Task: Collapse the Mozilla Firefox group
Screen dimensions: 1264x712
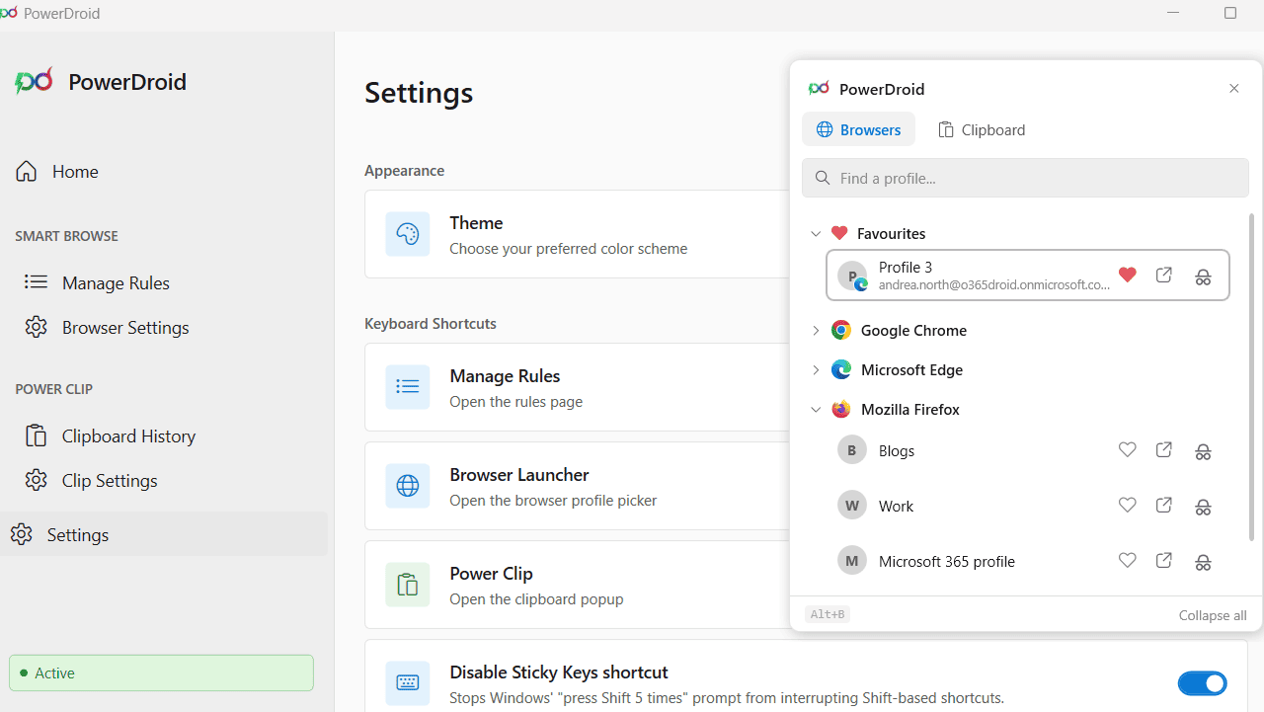Action: tap(816, 409)
